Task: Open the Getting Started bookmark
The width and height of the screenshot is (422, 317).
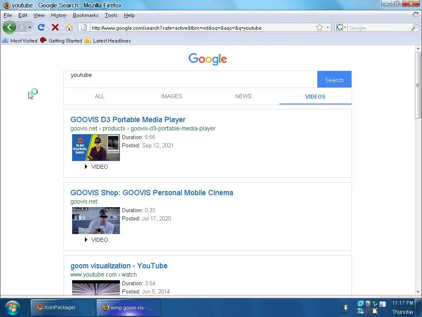Action: 61,41
